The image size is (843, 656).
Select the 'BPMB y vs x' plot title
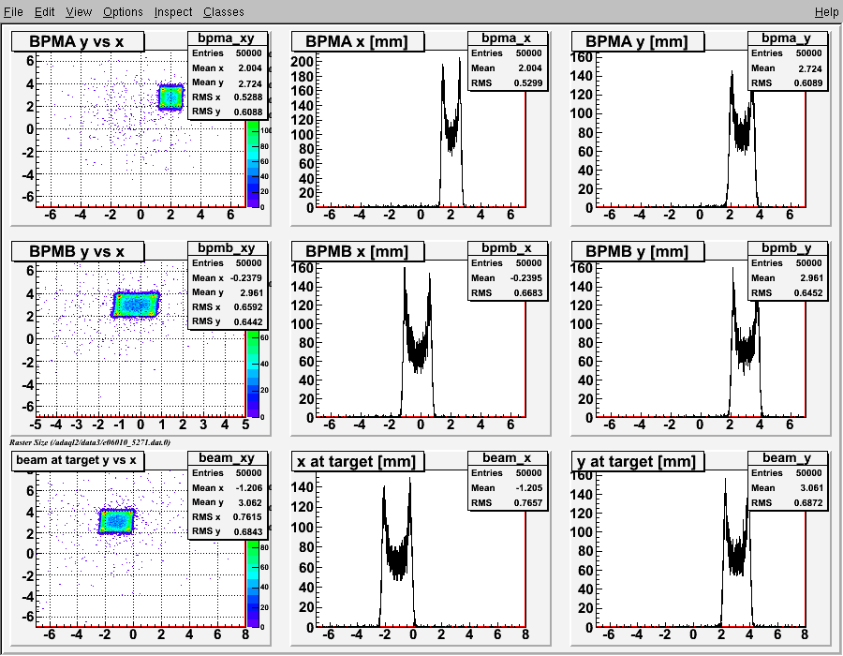[x=78, y=251]
